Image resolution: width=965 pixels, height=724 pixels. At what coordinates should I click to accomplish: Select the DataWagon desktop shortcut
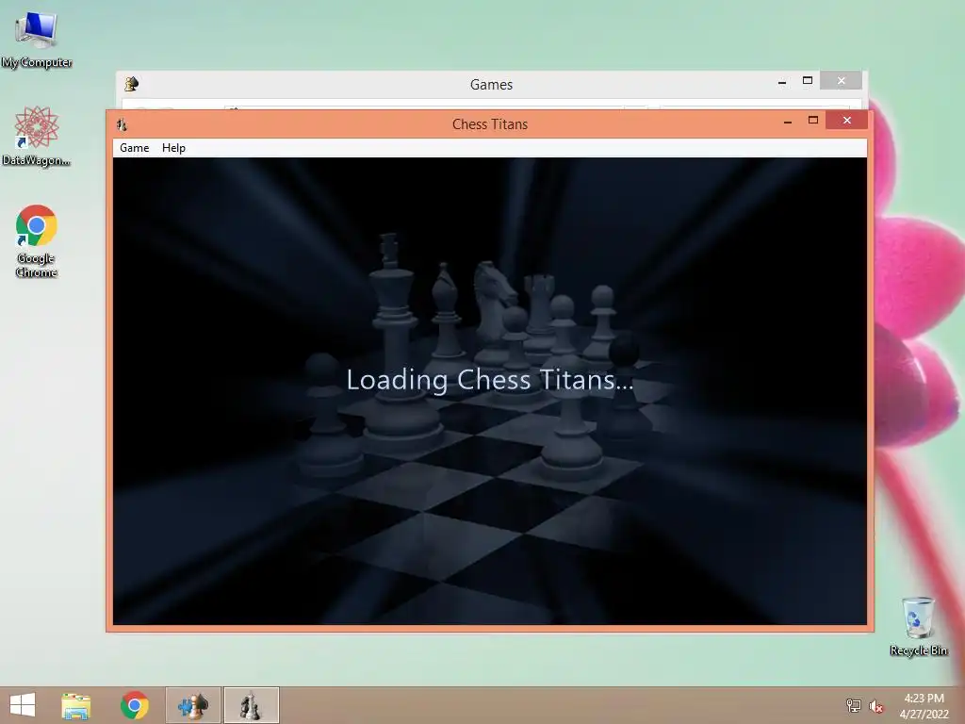coord(37,136)
